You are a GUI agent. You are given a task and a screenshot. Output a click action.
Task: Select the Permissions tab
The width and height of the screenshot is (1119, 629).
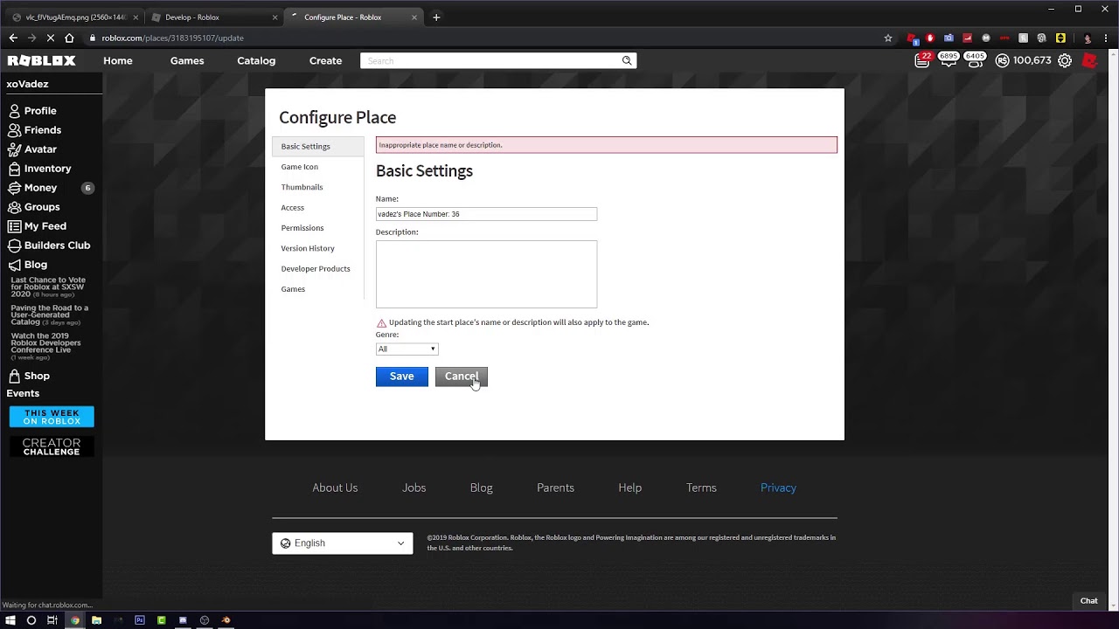[302, 228]
